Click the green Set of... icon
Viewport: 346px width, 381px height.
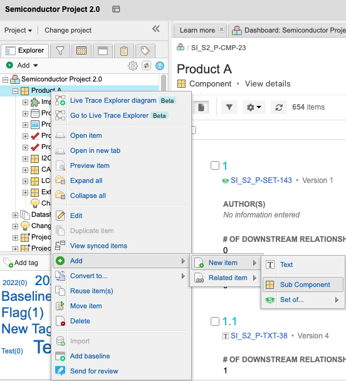[x=270, y=300]
